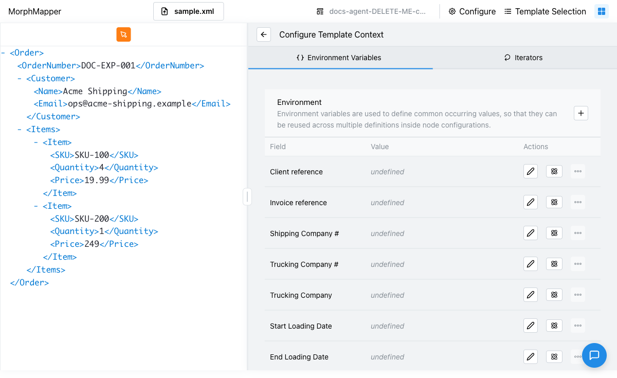The width and height of the screenshot is (617, 378).
Task: Click the middle icon in Invoice reference row
Action: [x=554, y=202]
